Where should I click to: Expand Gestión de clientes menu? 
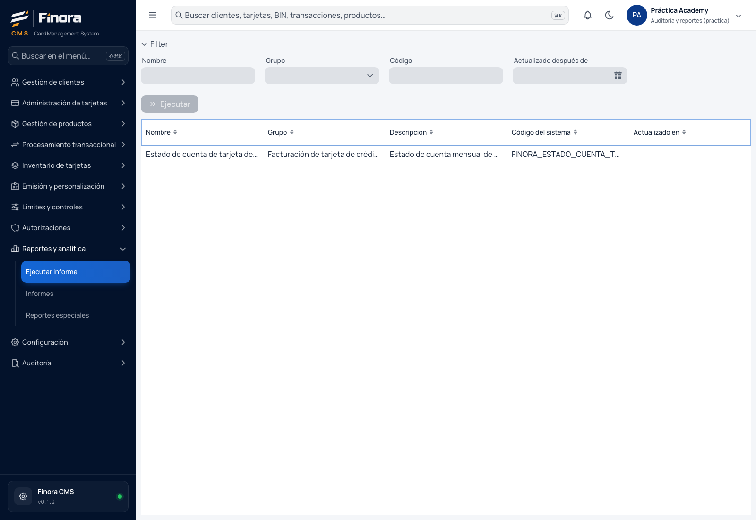[x=68, y=82]
